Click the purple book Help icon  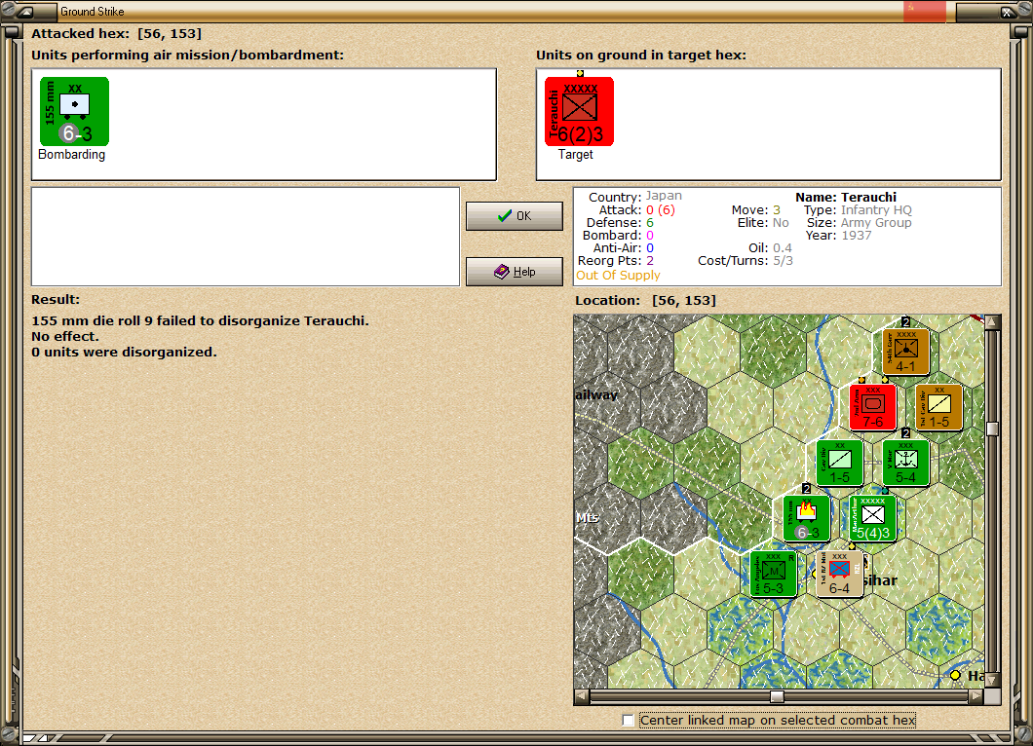(501, 272)
